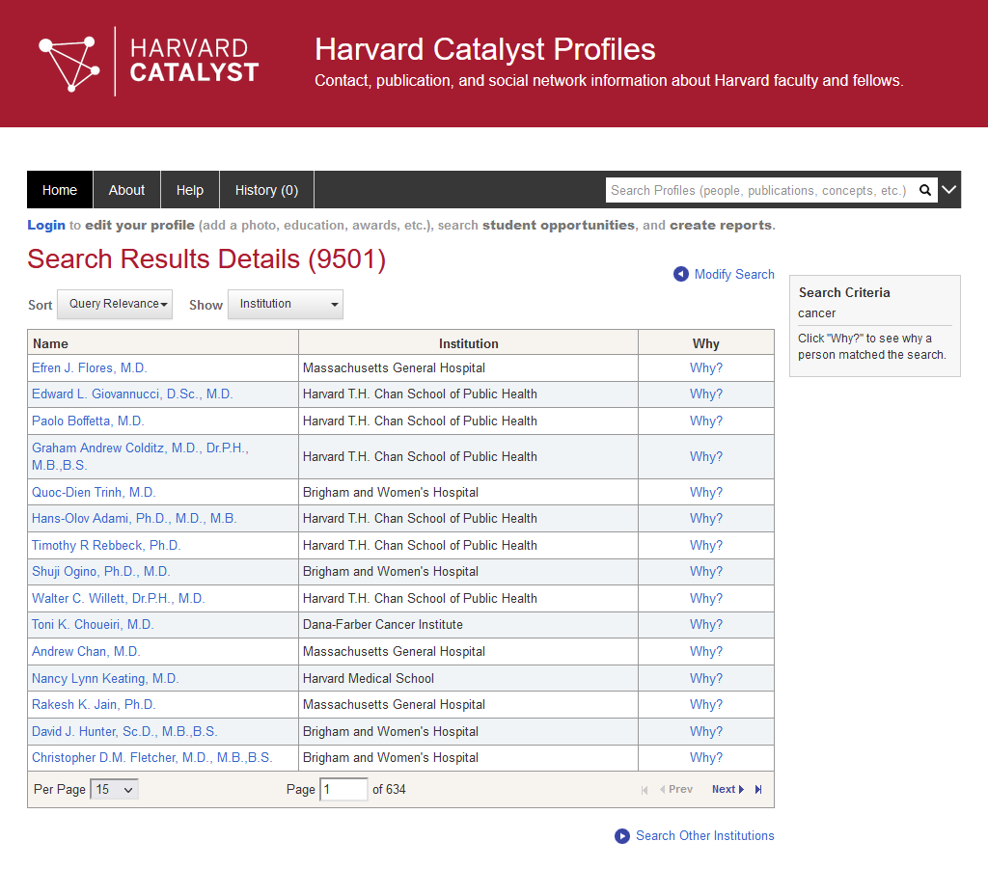Click the 'cancer' search criteria text
Screen dimensions: 988x896
(x=816, y=313)
